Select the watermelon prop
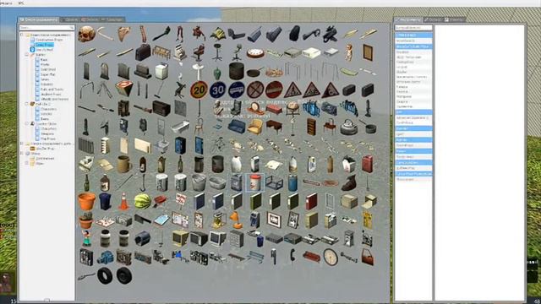541x304 pixels. tap(143, 201)
